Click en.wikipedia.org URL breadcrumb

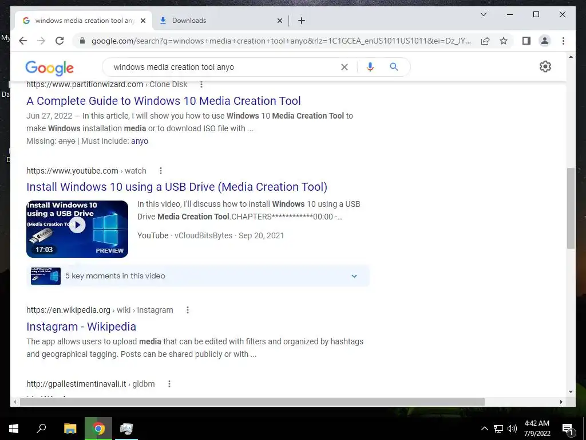point(100,310)
